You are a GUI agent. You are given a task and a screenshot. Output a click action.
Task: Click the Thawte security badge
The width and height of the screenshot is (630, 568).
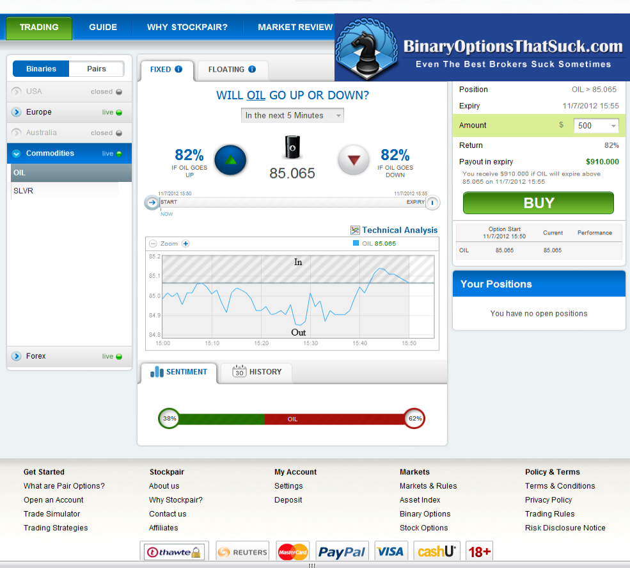(x=175, y=552)
